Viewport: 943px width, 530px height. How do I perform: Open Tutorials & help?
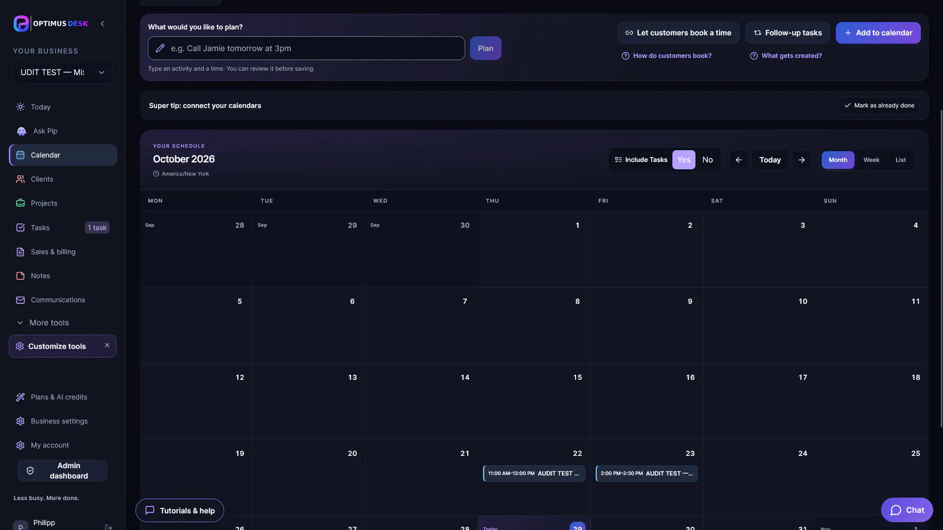180,510
